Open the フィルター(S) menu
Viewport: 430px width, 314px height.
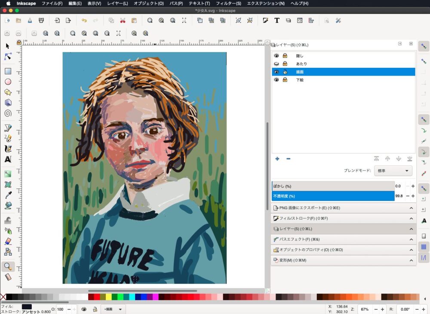228,3
